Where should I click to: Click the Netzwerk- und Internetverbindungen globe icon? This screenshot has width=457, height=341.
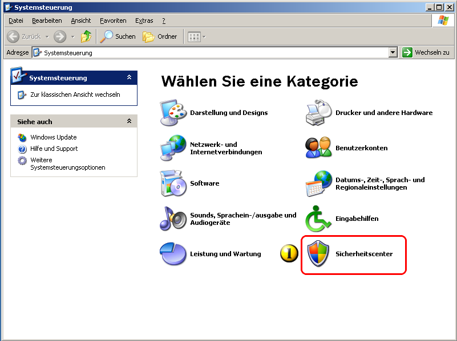173,148
